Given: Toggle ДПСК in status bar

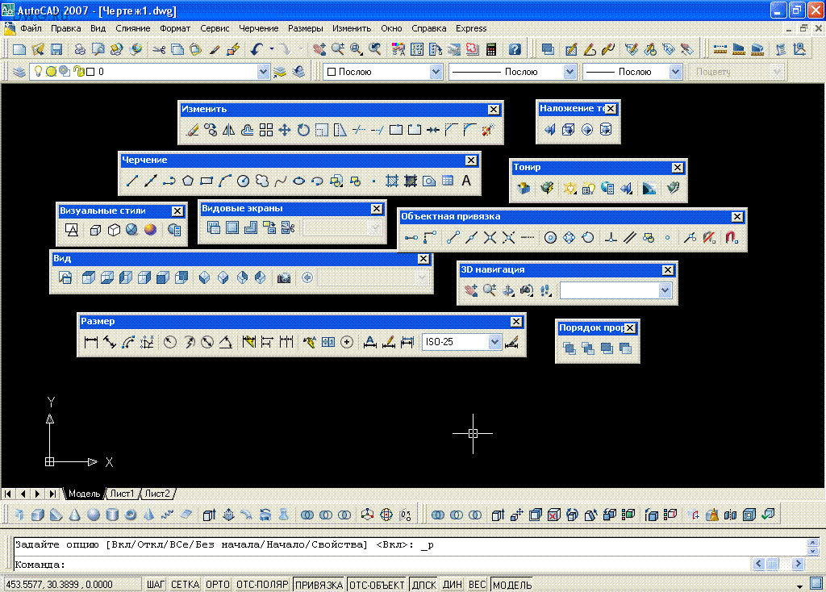Looking at the screenshot, I should [423, 584].
